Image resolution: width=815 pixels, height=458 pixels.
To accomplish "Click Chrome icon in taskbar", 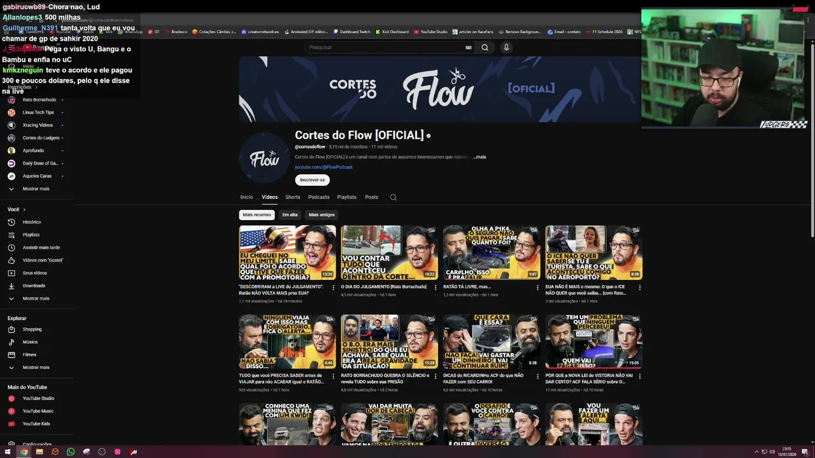I will [24, 452].
